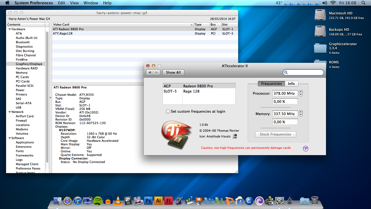The image size is (371, 209).
Task: Select ATY,Rage128 row in Video Card list
Action: pyautogui.click(x=145, y=33)
